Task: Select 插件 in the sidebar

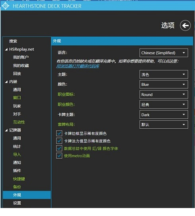Action: [x=17, y=171]
